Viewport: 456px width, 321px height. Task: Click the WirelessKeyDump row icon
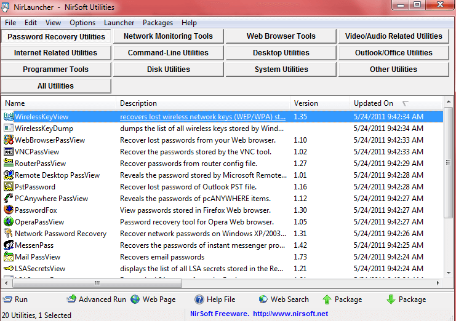click(9, 128)
